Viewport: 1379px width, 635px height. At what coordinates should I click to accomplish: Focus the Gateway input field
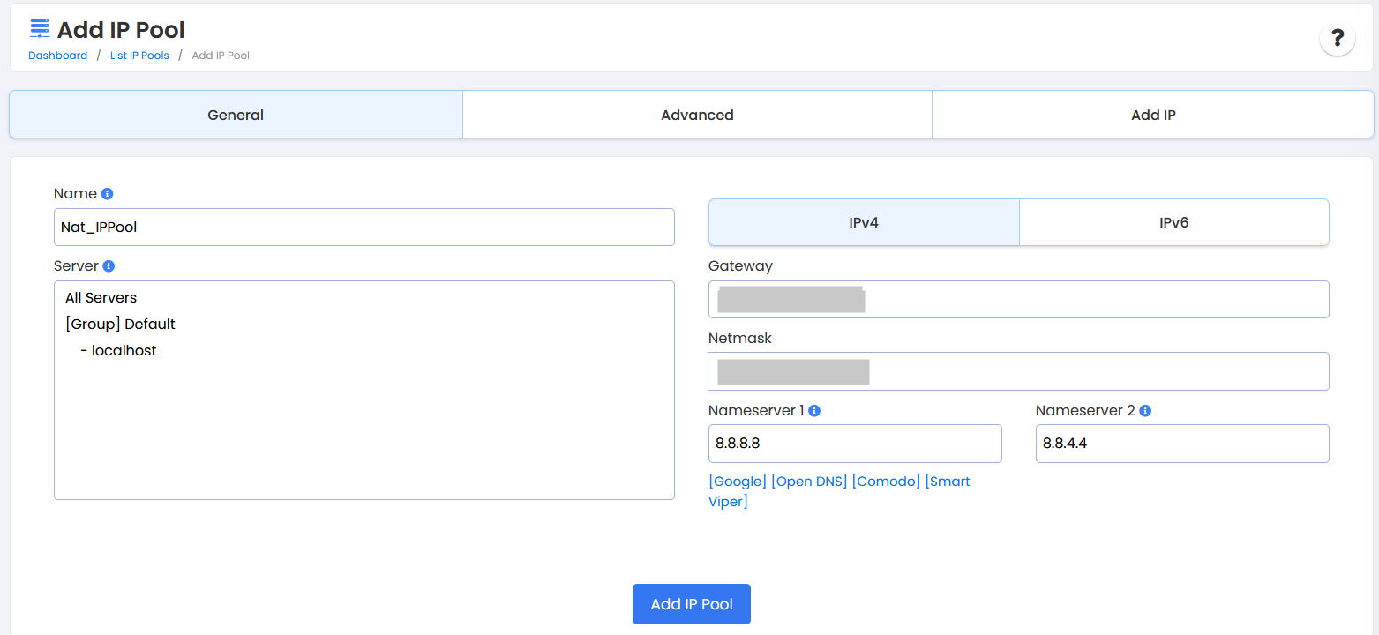pos(1018,300)
